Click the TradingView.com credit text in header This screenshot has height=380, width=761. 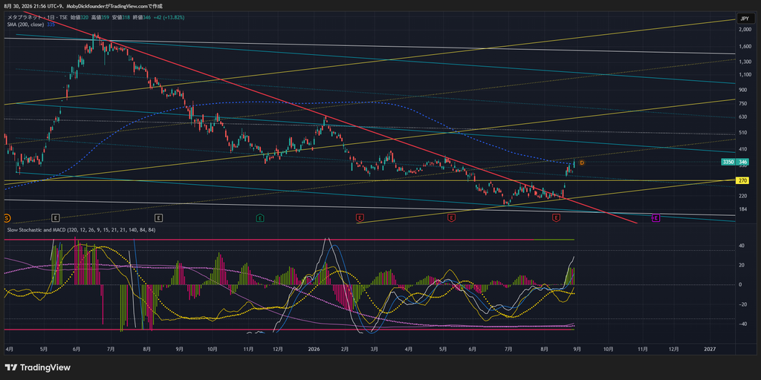128,6
